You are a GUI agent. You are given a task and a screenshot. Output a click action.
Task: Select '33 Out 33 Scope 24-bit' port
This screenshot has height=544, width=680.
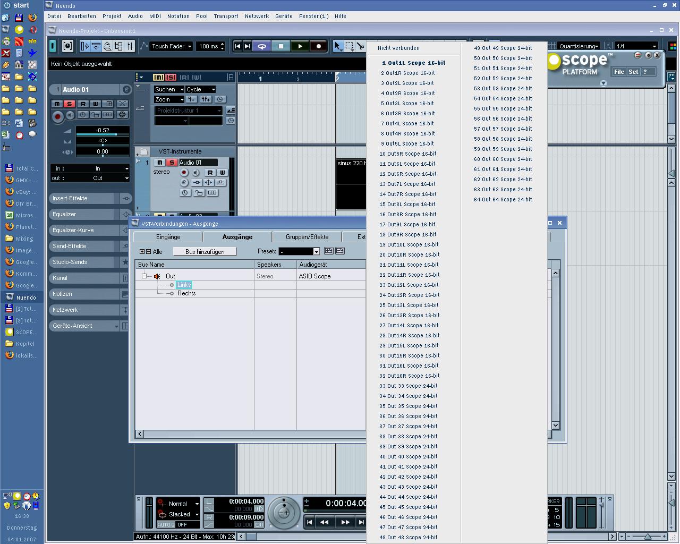(409, 386)
